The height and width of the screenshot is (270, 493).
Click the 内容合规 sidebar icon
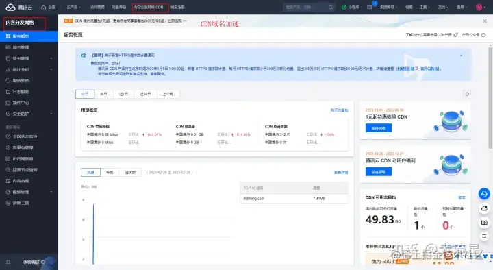click(x=8, y=181)
